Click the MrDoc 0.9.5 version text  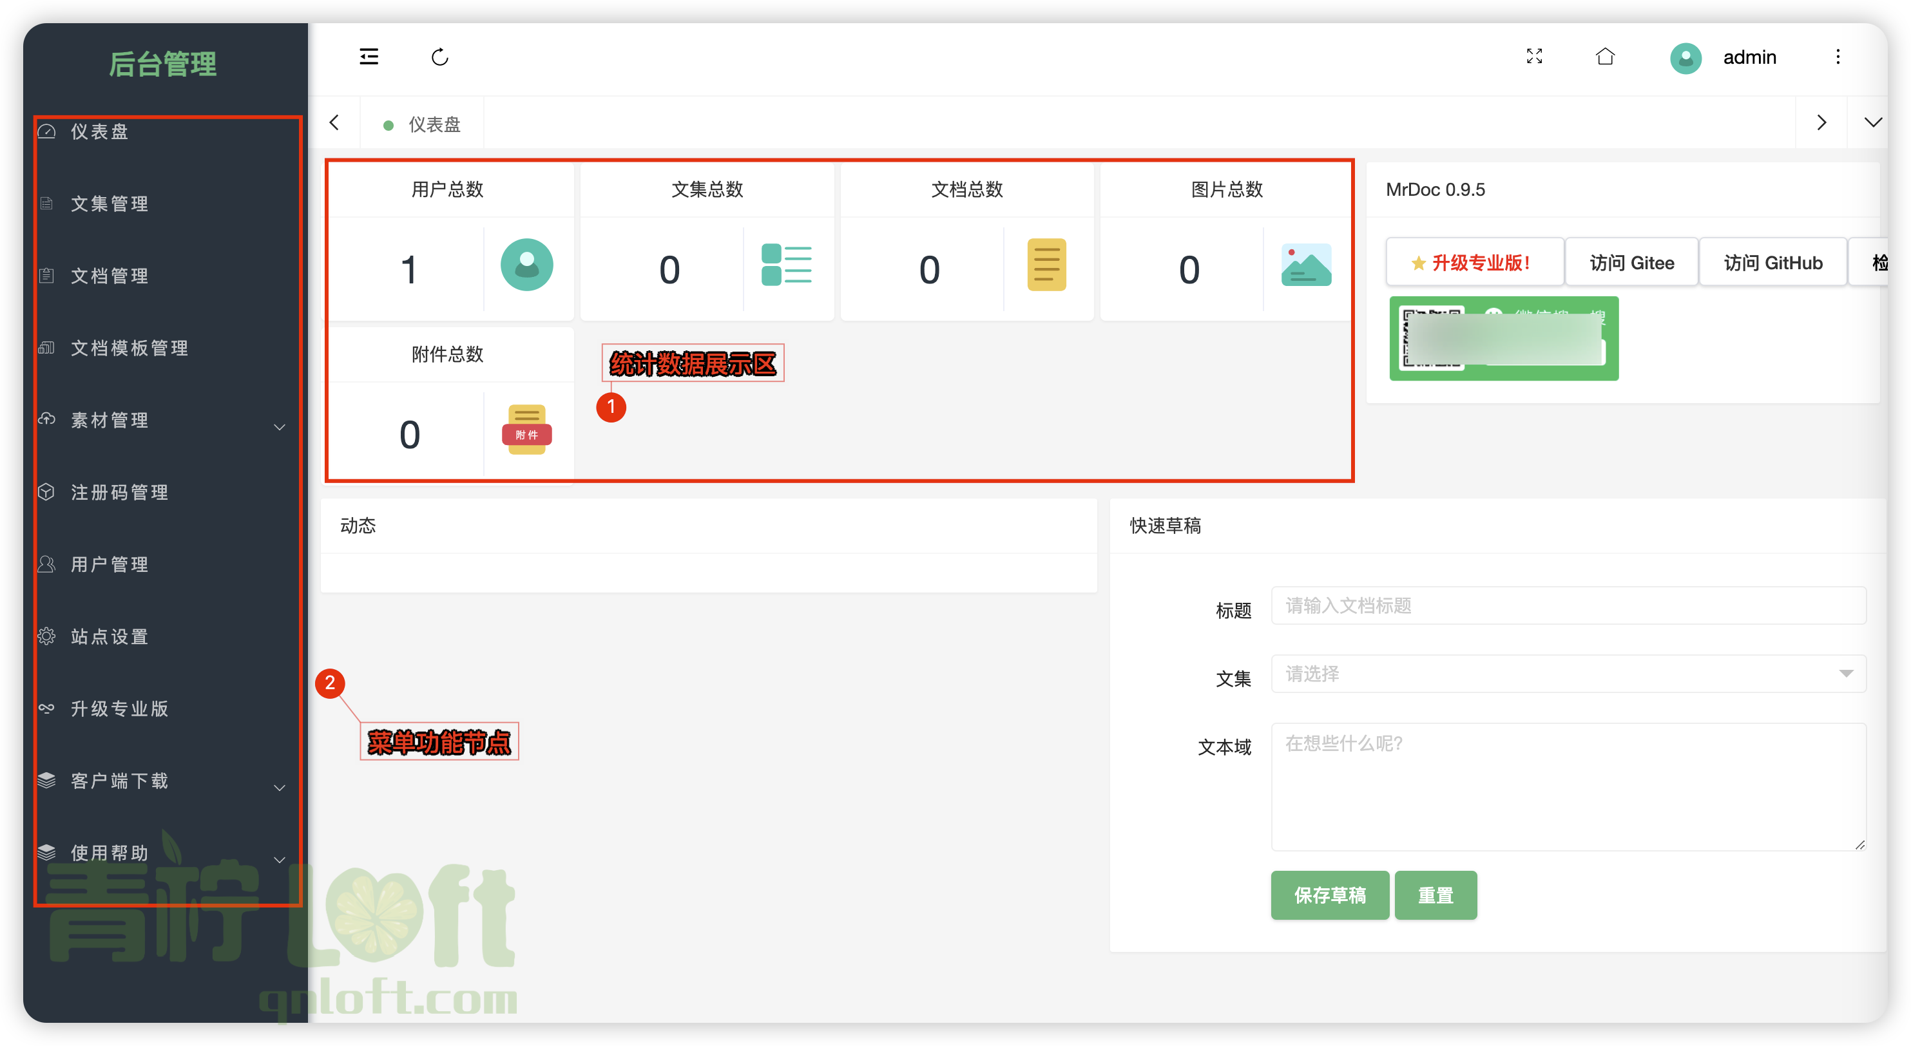click(x=1435, y=189)
